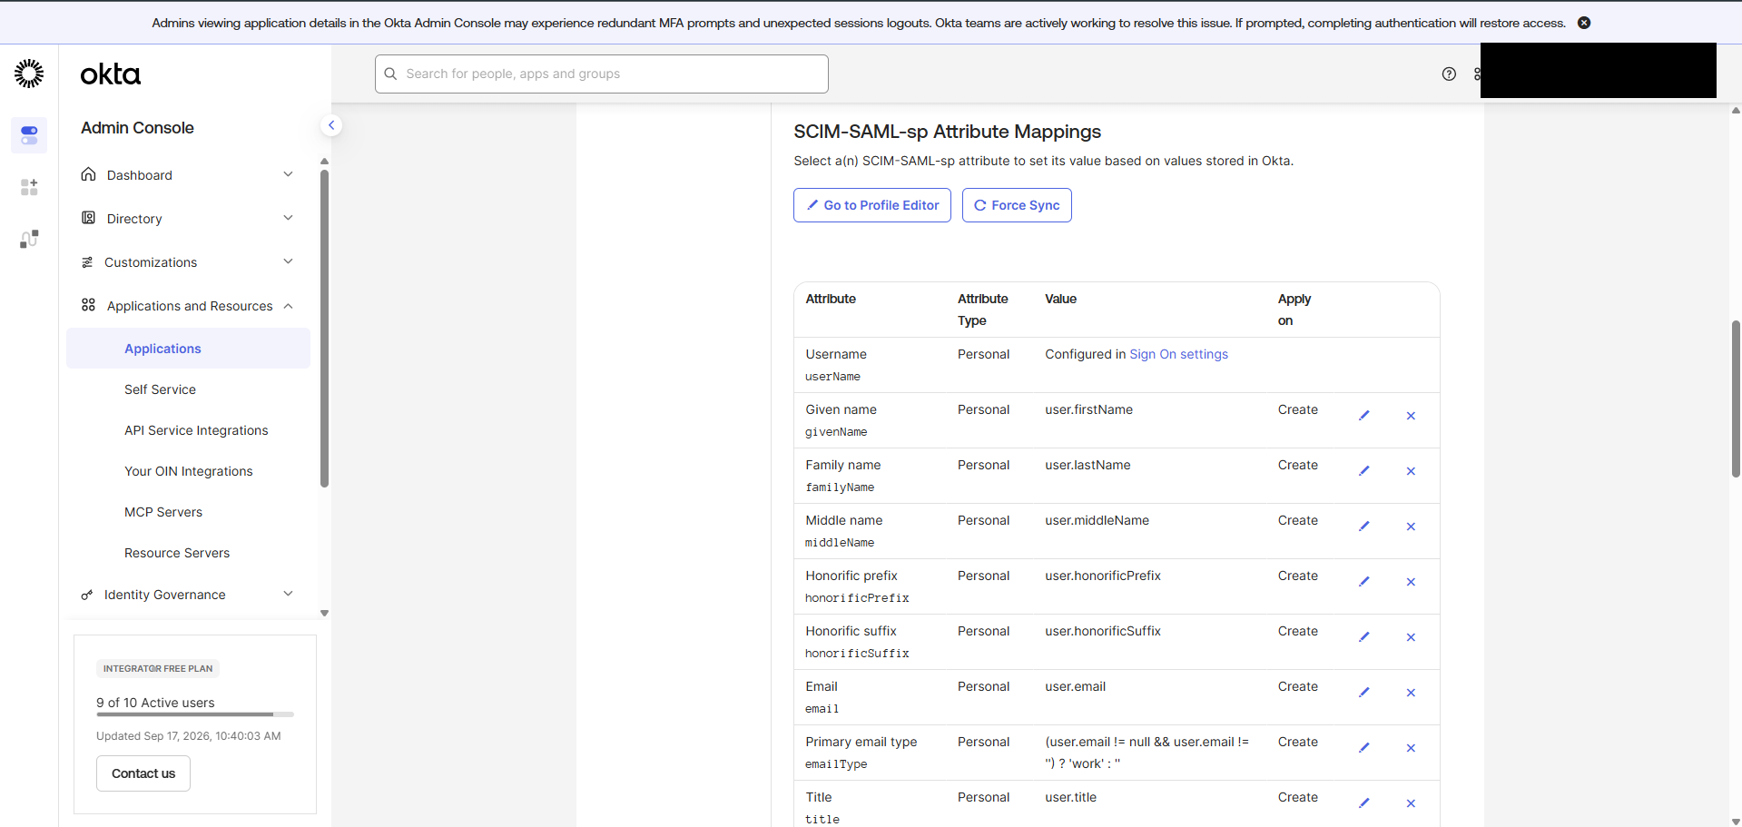Follow the Sign On settings link

coord(1178,354)
